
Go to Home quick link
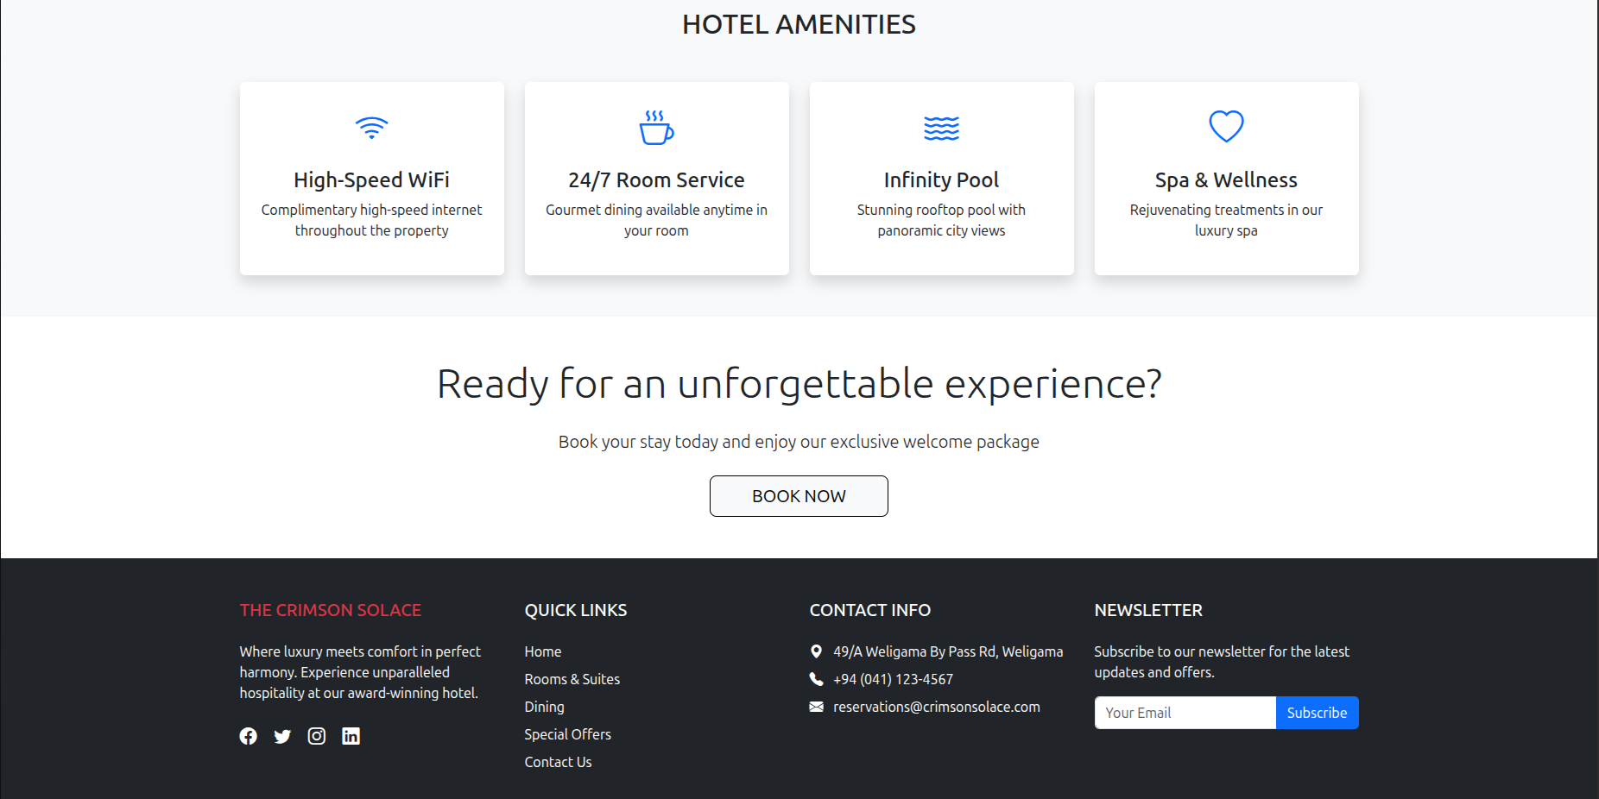pyautogui.click(x=543, y=651)
